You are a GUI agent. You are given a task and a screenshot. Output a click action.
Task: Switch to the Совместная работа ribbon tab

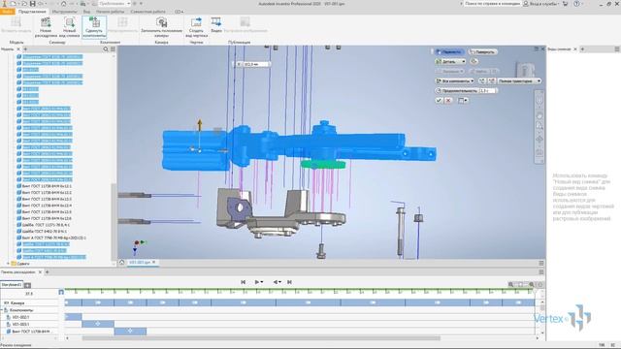pyautogui.click(x=148, y=12)
